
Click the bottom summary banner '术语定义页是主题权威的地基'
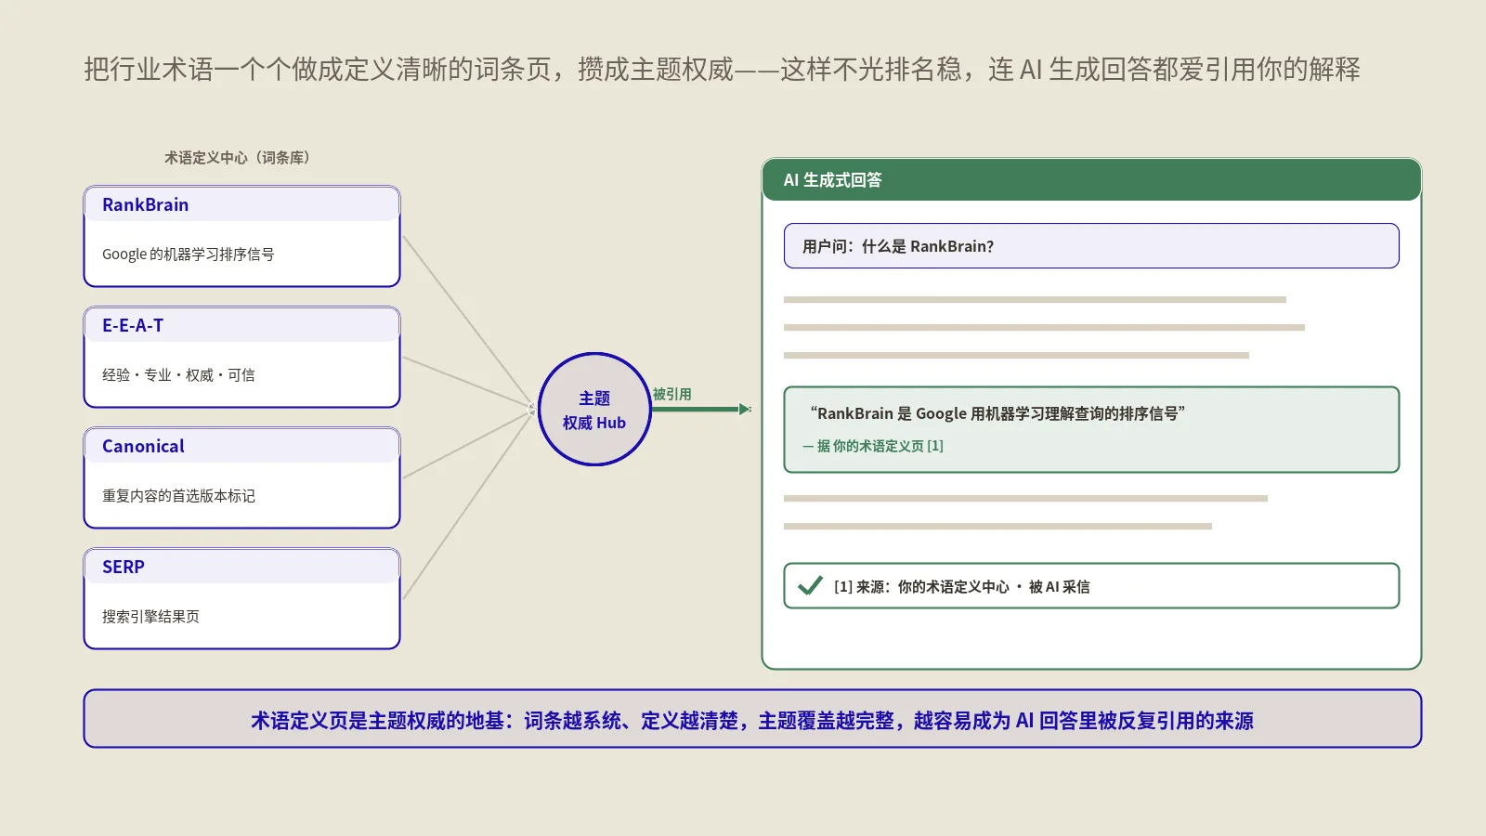pos(752,719)
